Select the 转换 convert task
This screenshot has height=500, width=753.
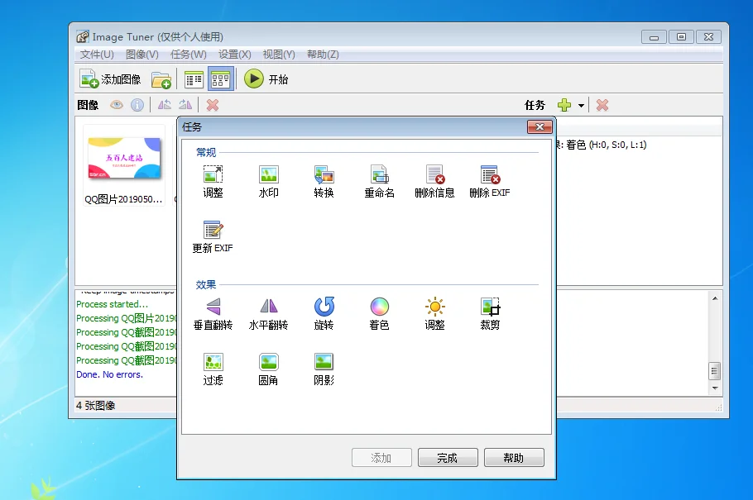tap(324, 182)
